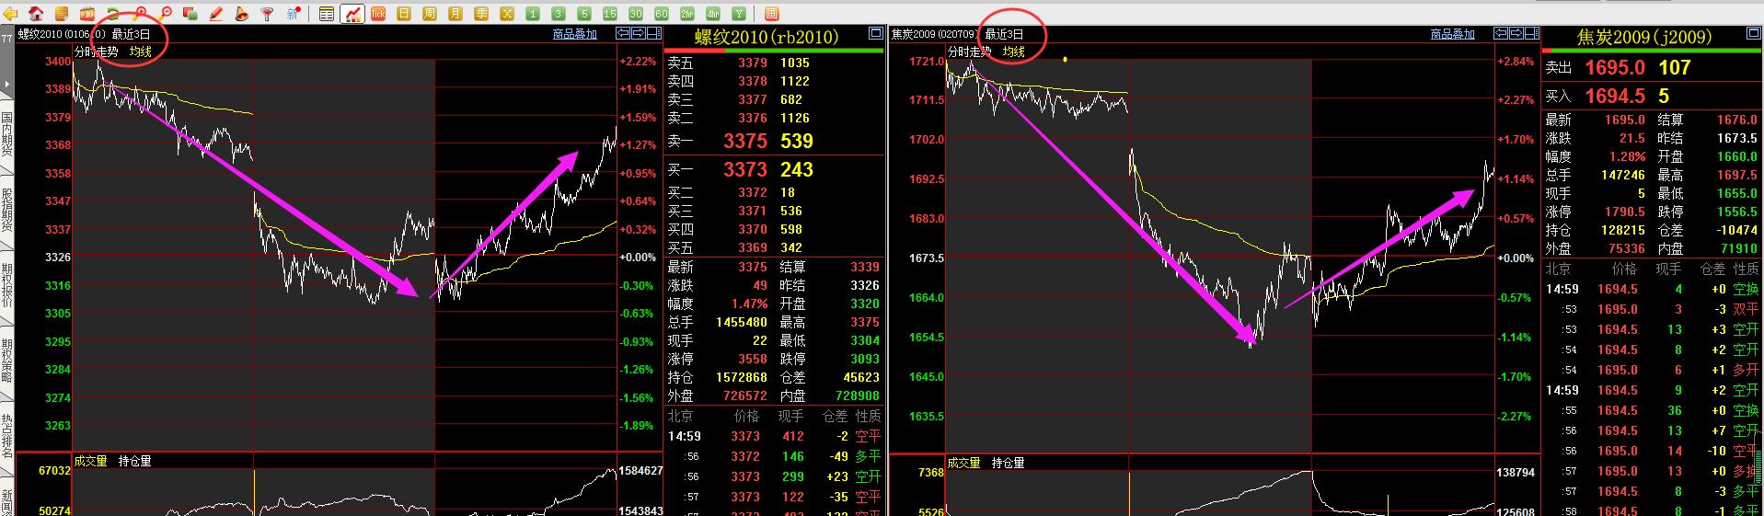Click 分时走势 label on rb2010 chart
1764x516 pixels.
[97, 52]
